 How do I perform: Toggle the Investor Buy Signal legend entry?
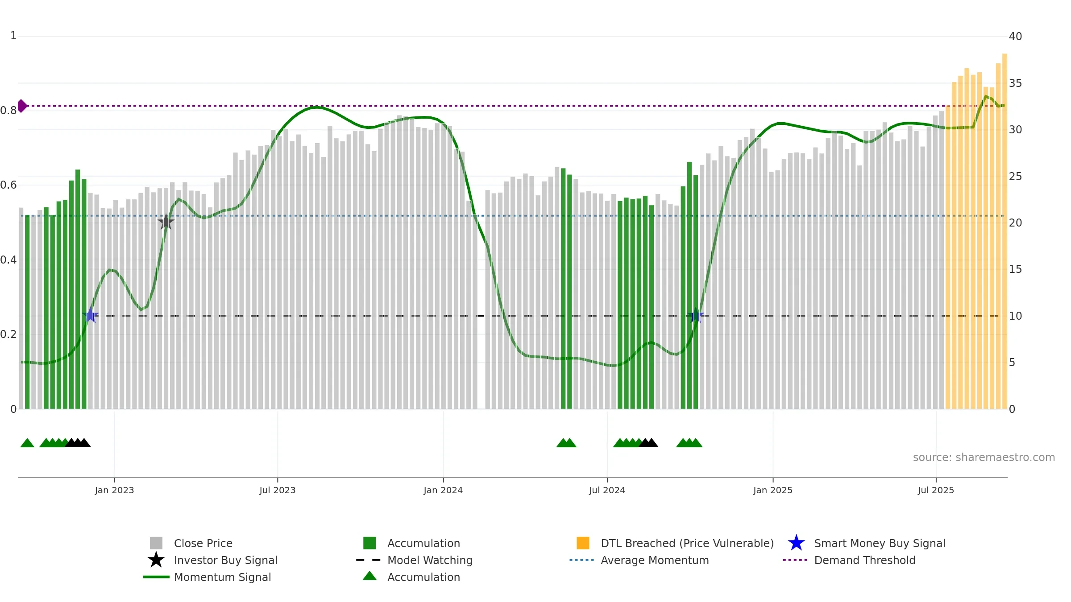pos(225,560)
